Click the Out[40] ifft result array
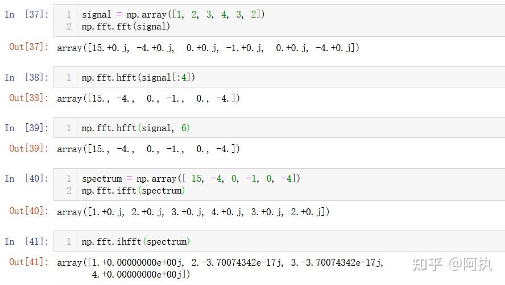505x285 pixels. coord(193,212)
